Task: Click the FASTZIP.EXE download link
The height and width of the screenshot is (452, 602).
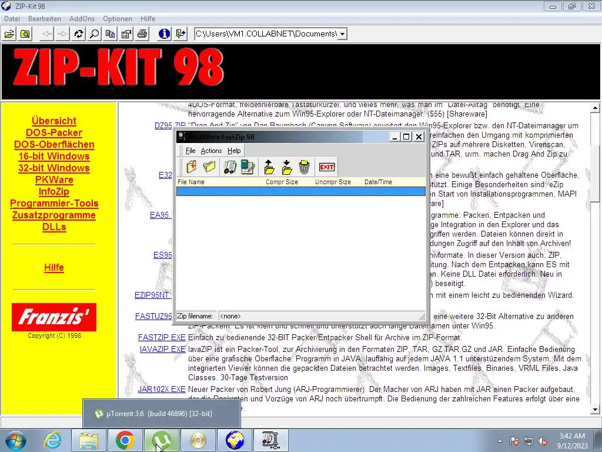Action: tap(162, 337)
